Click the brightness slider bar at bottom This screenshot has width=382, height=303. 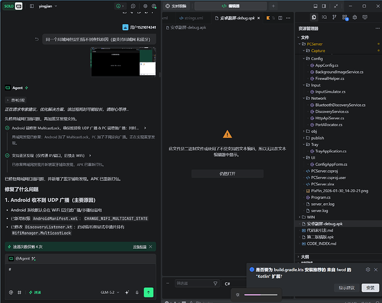point(261,295)
